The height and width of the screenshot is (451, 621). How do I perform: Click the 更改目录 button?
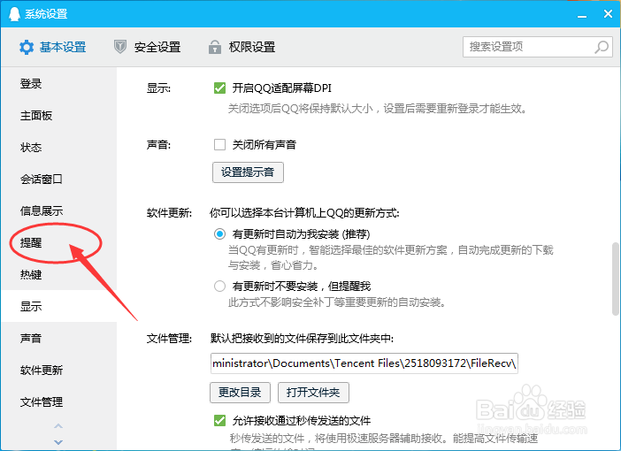[x=240, y=393]
